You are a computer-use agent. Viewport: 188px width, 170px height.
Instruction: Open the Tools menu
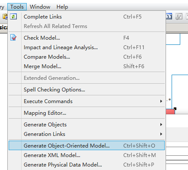point(17,7)
